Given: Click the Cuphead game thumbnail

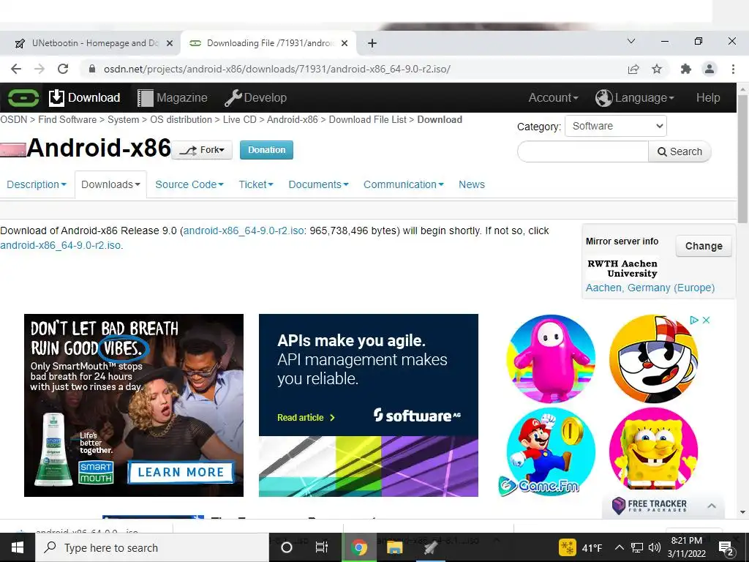Looking at the screenshot, I should [x=653, y=359].
